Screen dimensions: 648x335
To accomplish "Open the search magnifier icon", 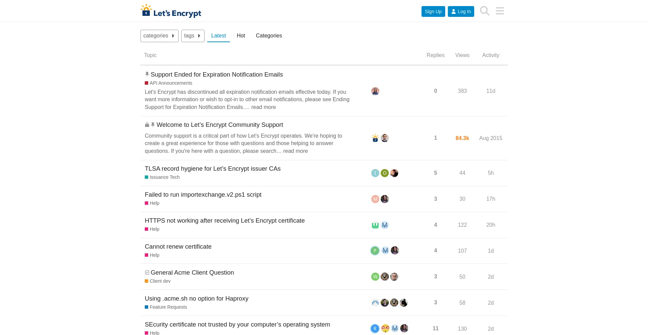I will (485, 11).
